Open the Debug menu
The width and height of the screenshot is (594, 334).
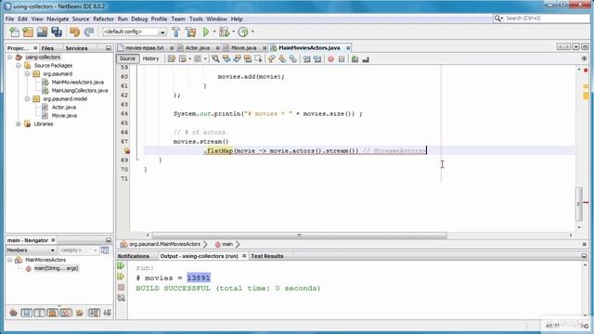[x=139, y=19]
